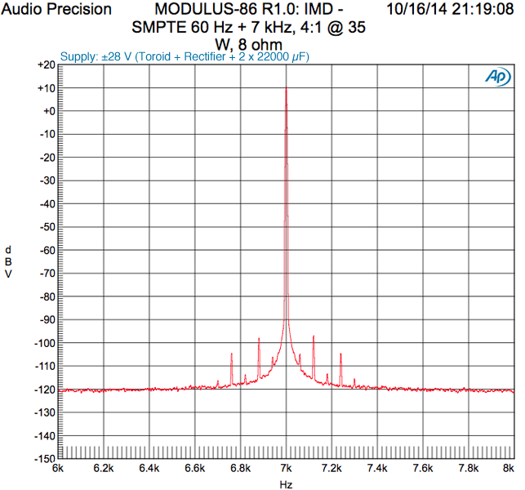This screenshot has height=490, width=525.
Task: Click the timestamp '10/16/14 21:19:08'
Action: (450, 9)
